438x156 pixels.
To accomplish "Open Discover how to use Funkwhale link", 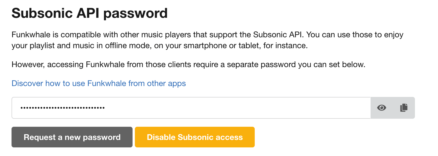I will click(99, 83).
